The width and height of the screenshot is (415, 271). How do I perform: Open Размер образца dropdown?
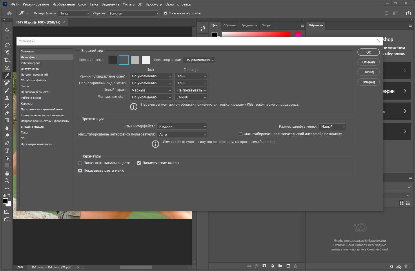[74, 13]
